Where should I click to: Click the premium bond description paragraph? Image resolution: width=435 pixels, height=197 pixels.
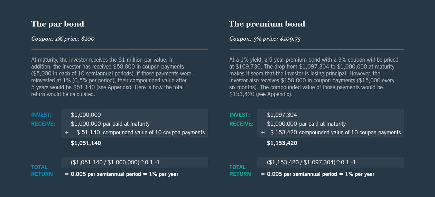[x=314, y=77]
